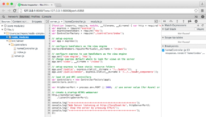Click the address bar URL field

point(108,11)
